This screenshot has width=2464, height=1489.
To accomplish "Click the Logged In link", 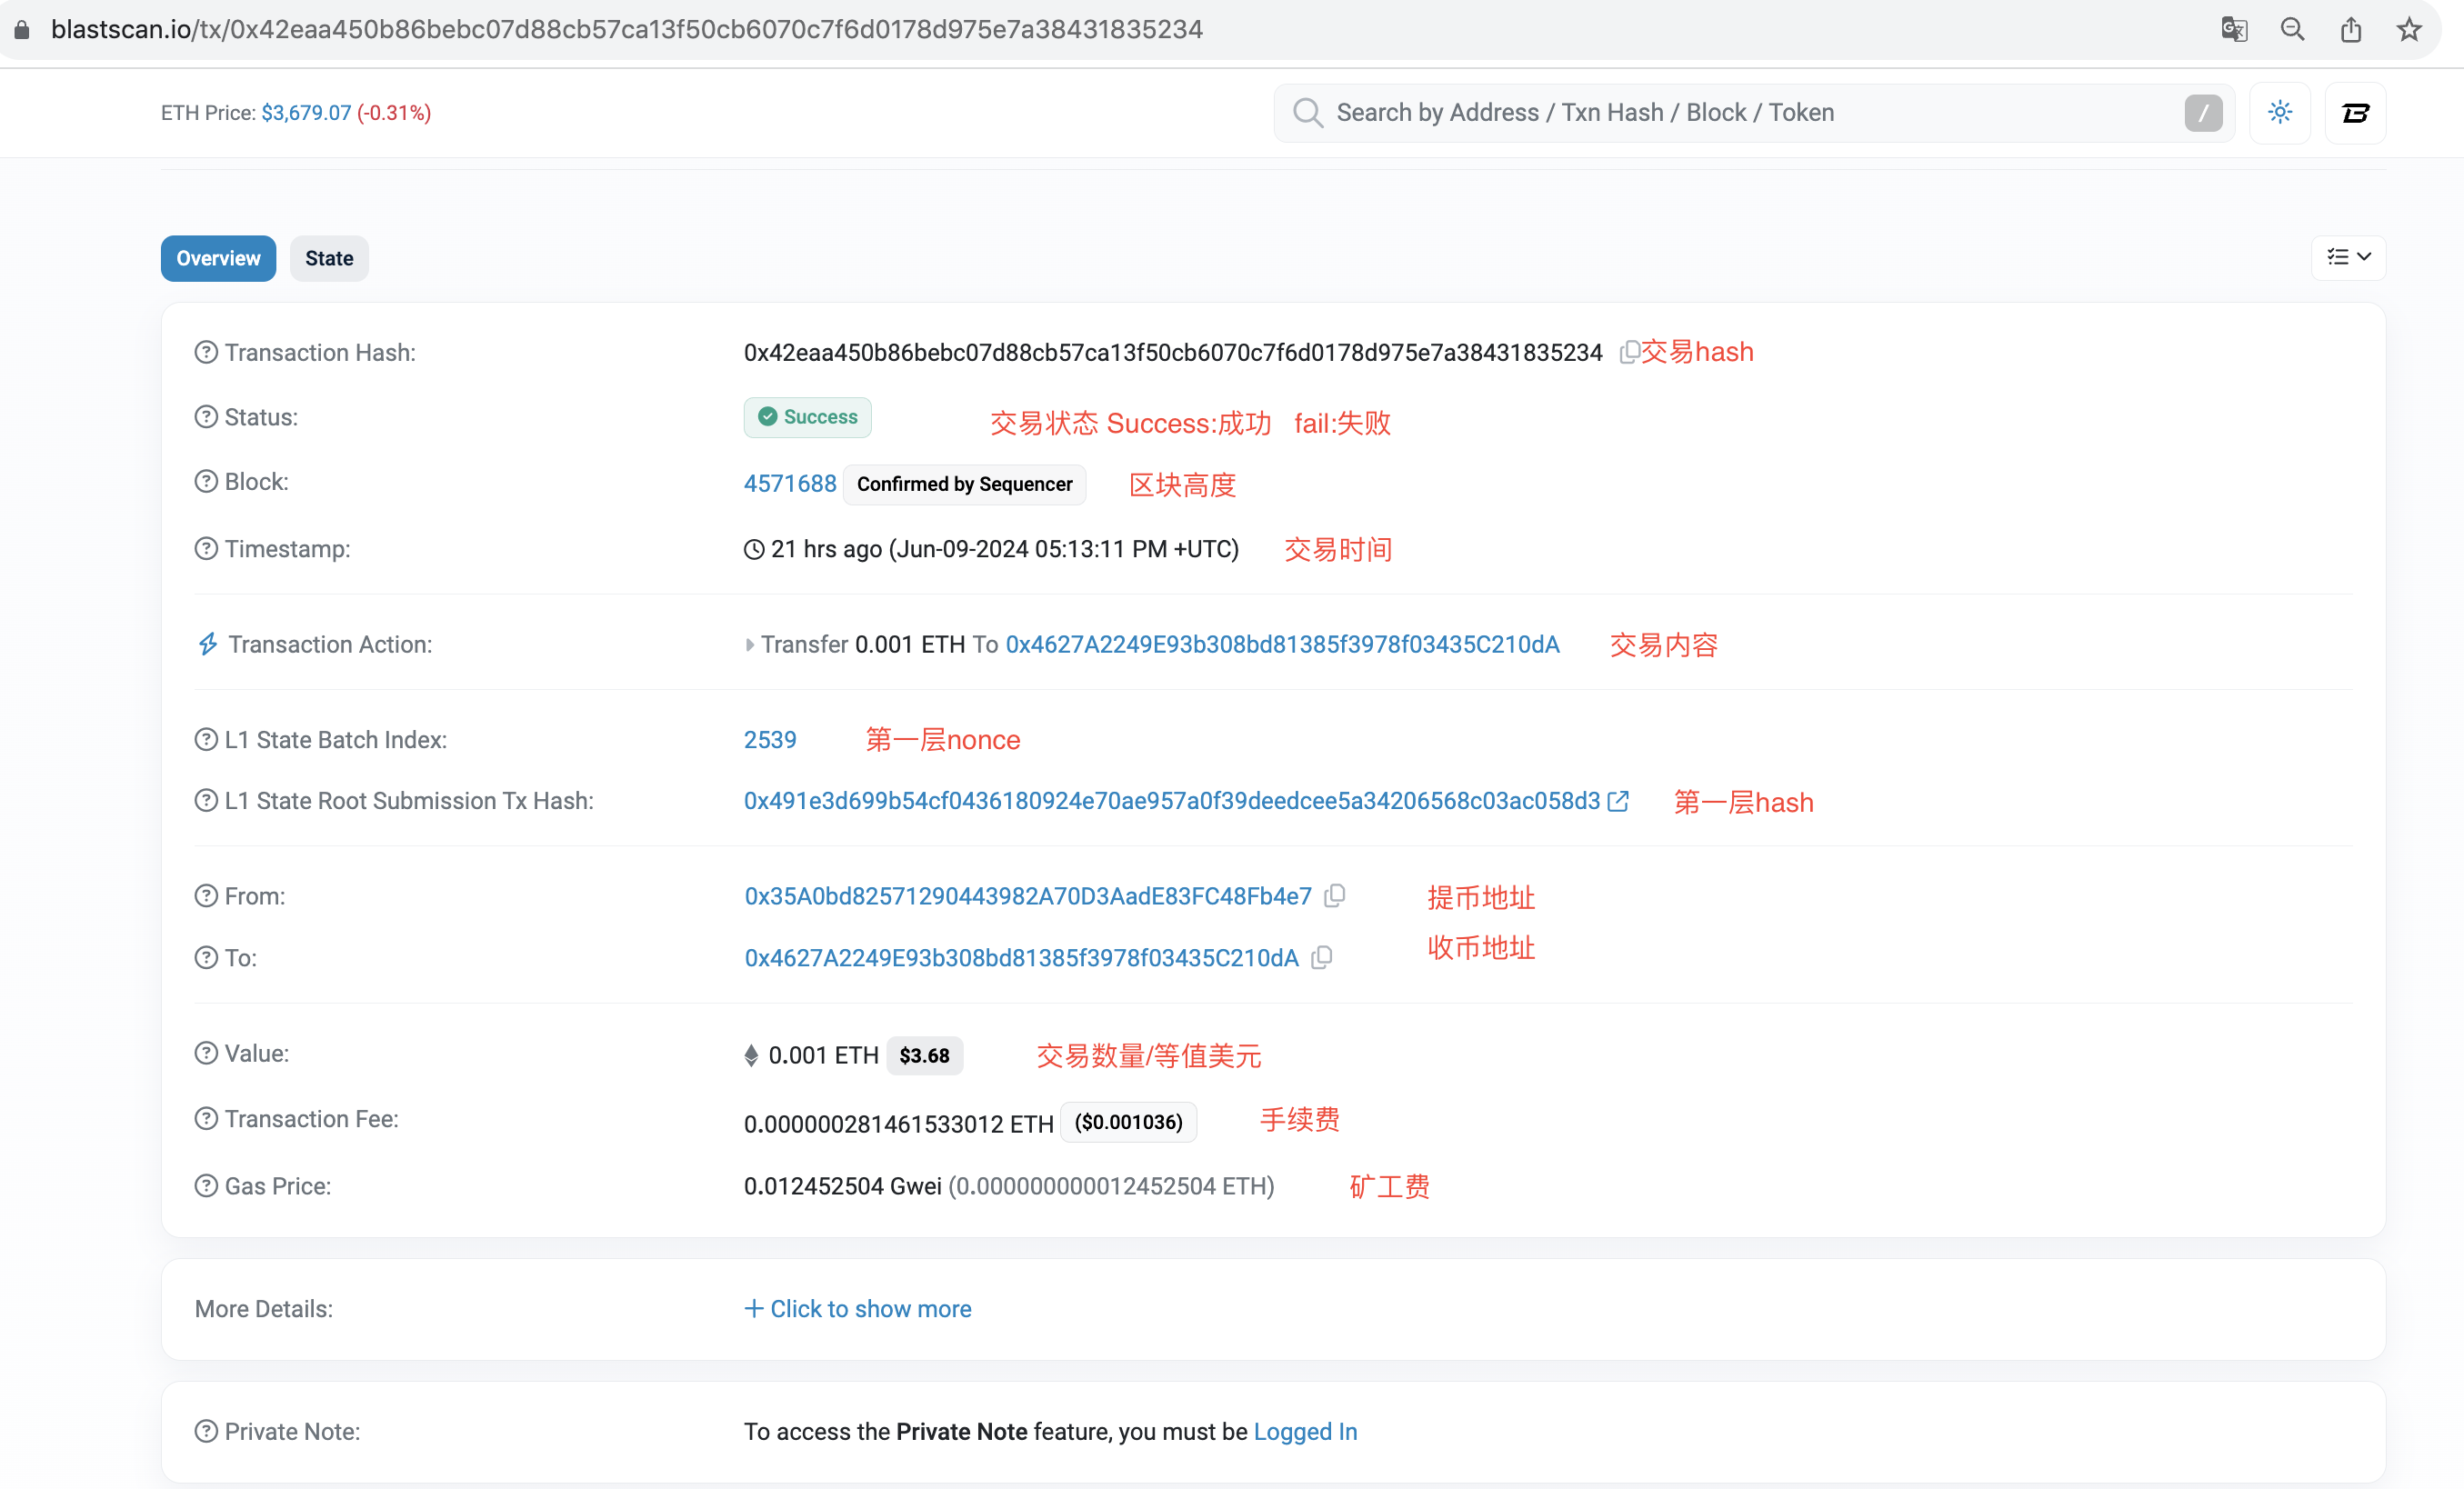I will click(x=1305, y=1432).
